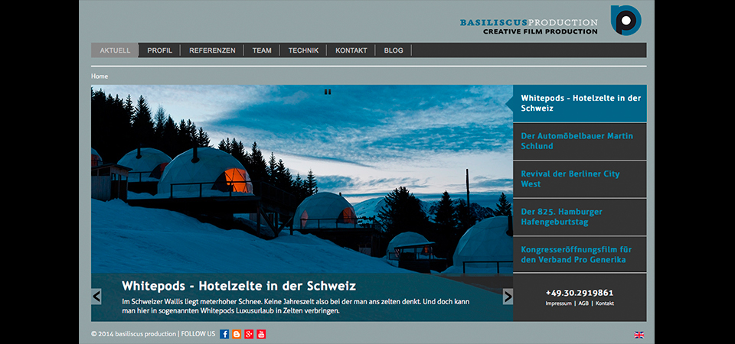Screen dimensions: 735x344
Task: Select Der Automöbelbauer Martin Schlund entry
Action: tap(580, 141)
